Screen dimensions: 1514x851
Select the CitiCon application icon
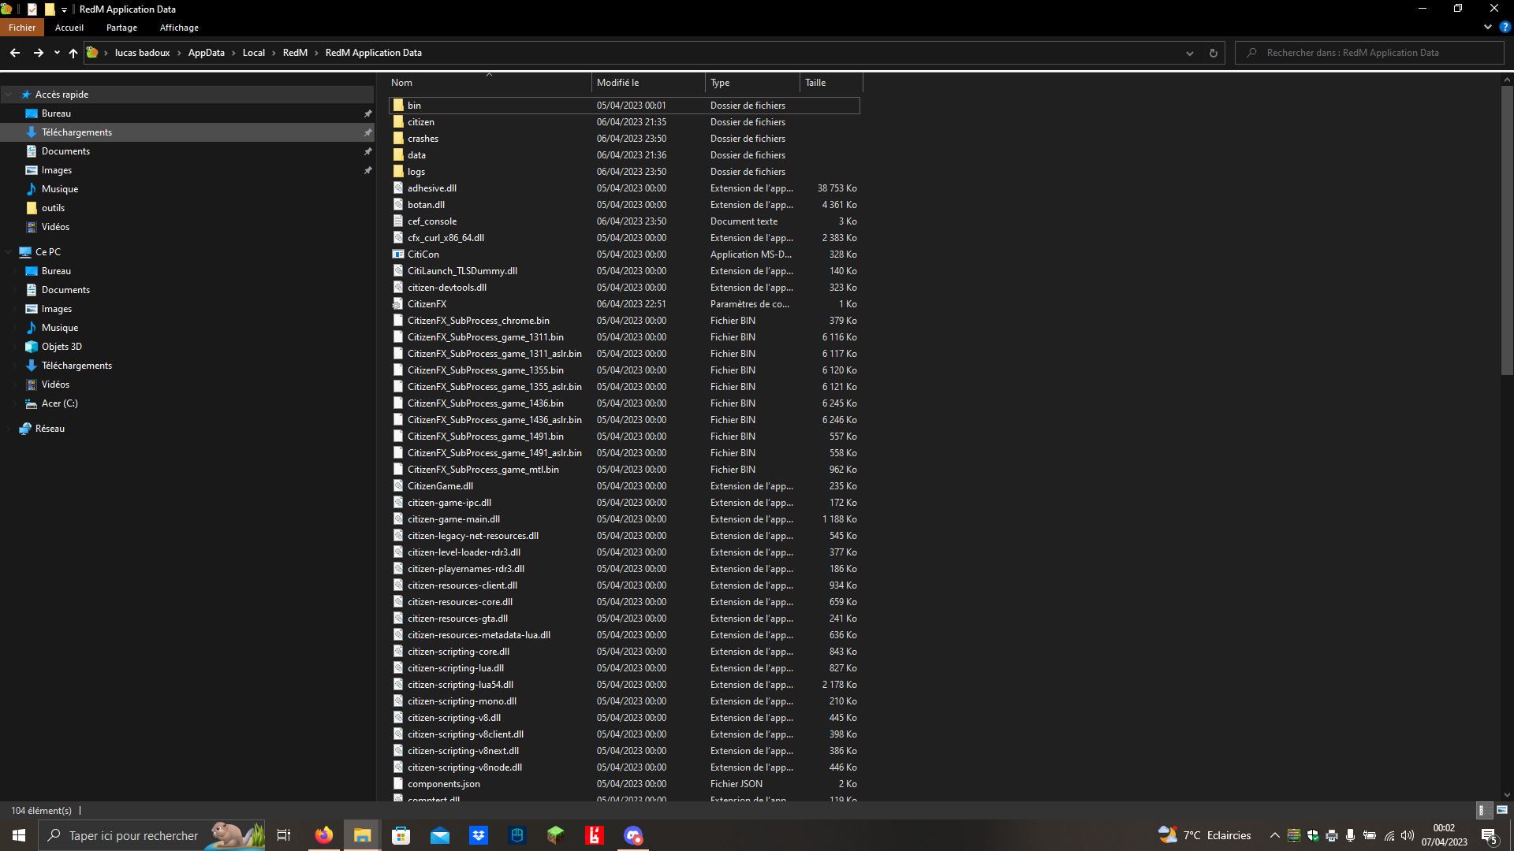click(x=398, y=254)
